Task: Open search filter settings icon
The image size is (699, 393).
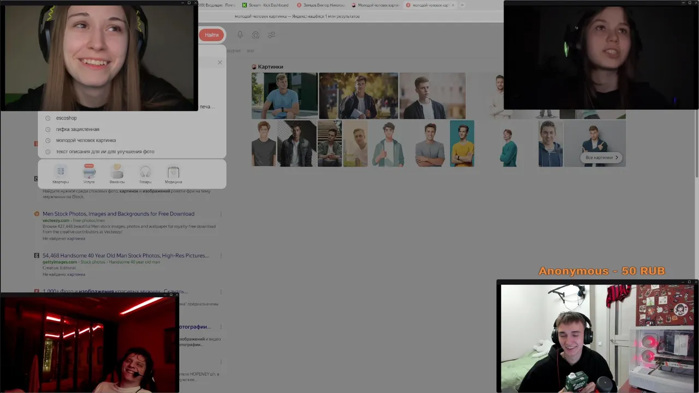Action: [x=271, y=35]
